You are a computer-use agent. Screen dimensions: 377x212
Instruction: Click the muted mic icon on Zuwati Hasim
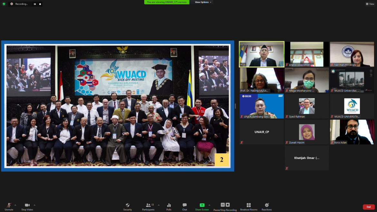click(x=287, y=143)
